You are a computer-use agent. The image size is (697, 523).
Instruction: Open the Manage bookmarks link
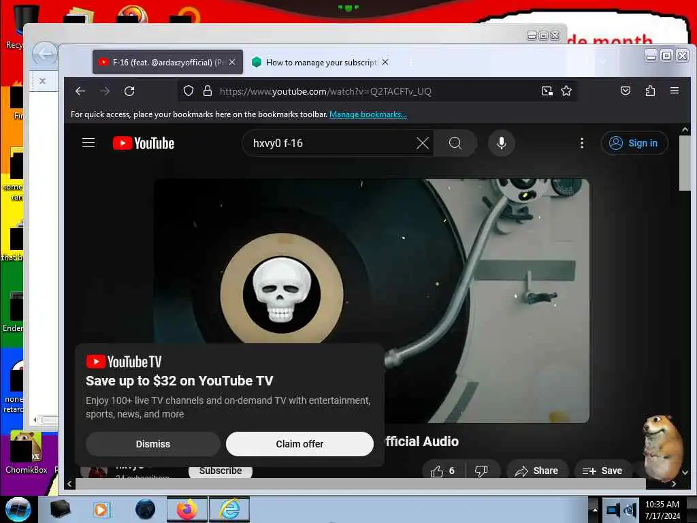(x=368, y=114)
